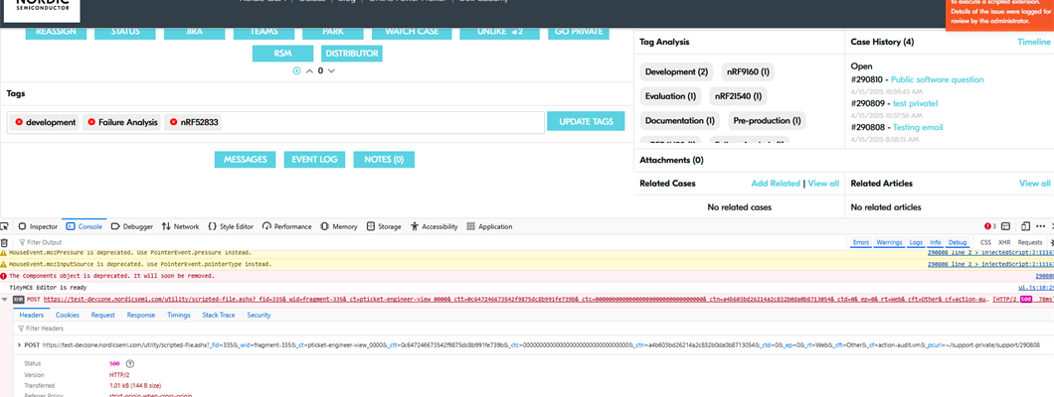Click View all under Related Articles
The height and width of the screenshot is (397, 1054).
coord(1034,183)
